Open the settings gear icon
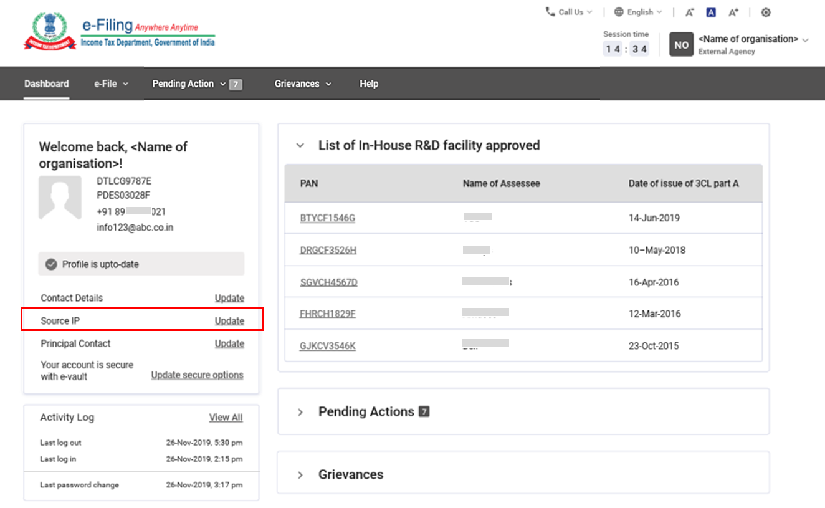This screenshot has height=508, width=825. pyautogui.click(x=766, y=12)
